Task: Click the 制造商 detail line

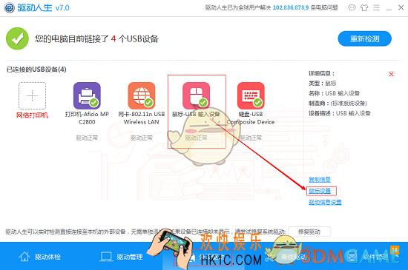Action: pyautogui.click(x=338, y=104)
